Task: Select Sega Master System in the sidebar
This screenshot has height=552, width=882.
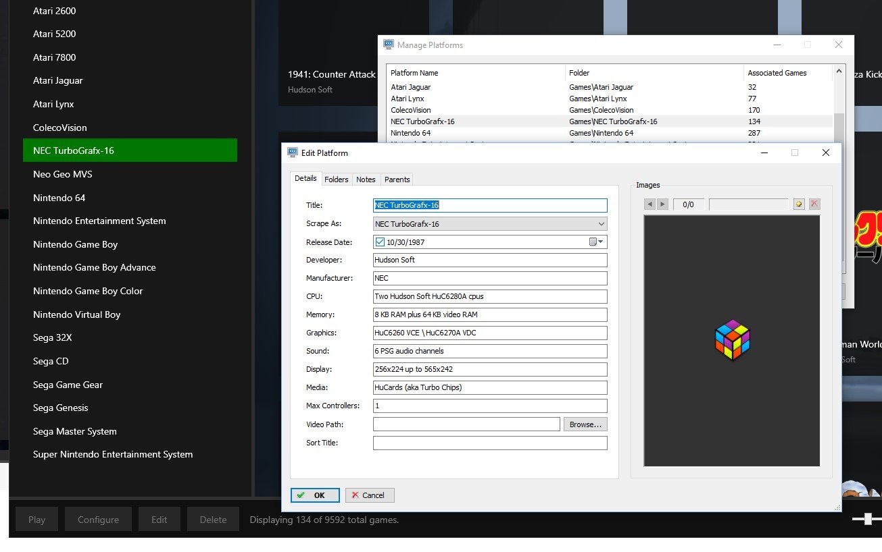Action: tap(130, 431)
